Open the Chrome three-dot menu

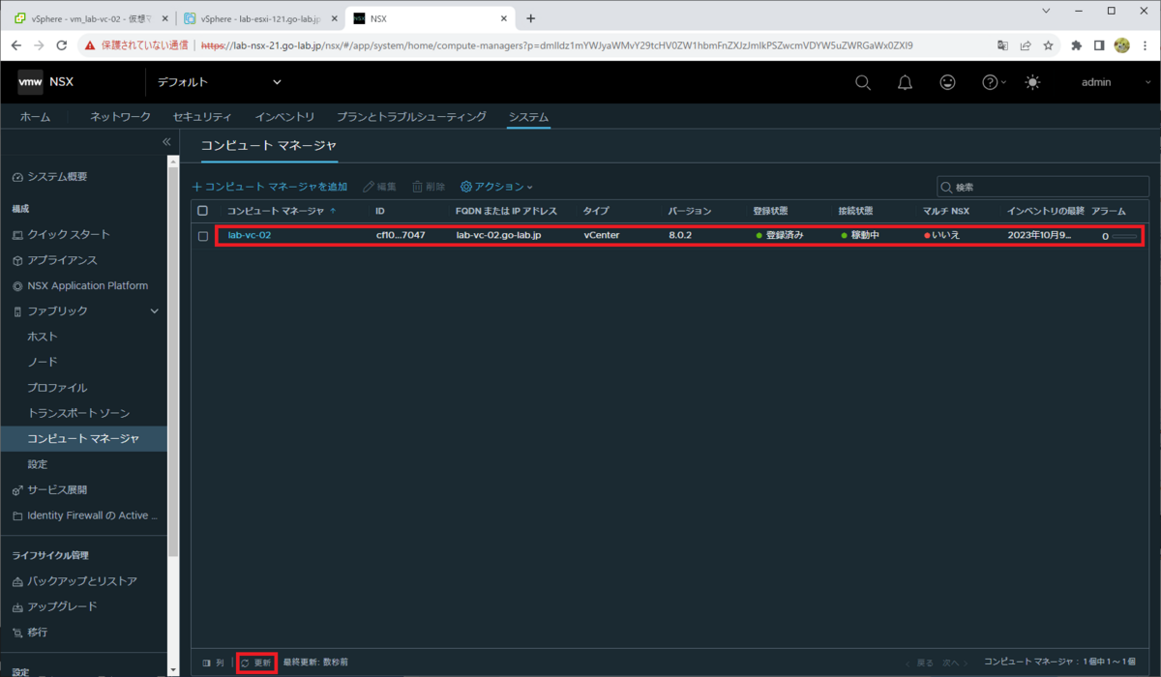tap(1145, 45)
